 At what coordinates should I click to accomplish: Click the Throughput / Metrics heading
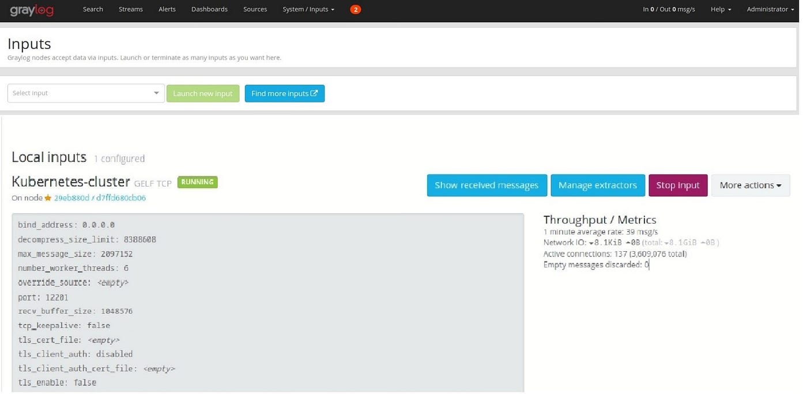(600, 219)
